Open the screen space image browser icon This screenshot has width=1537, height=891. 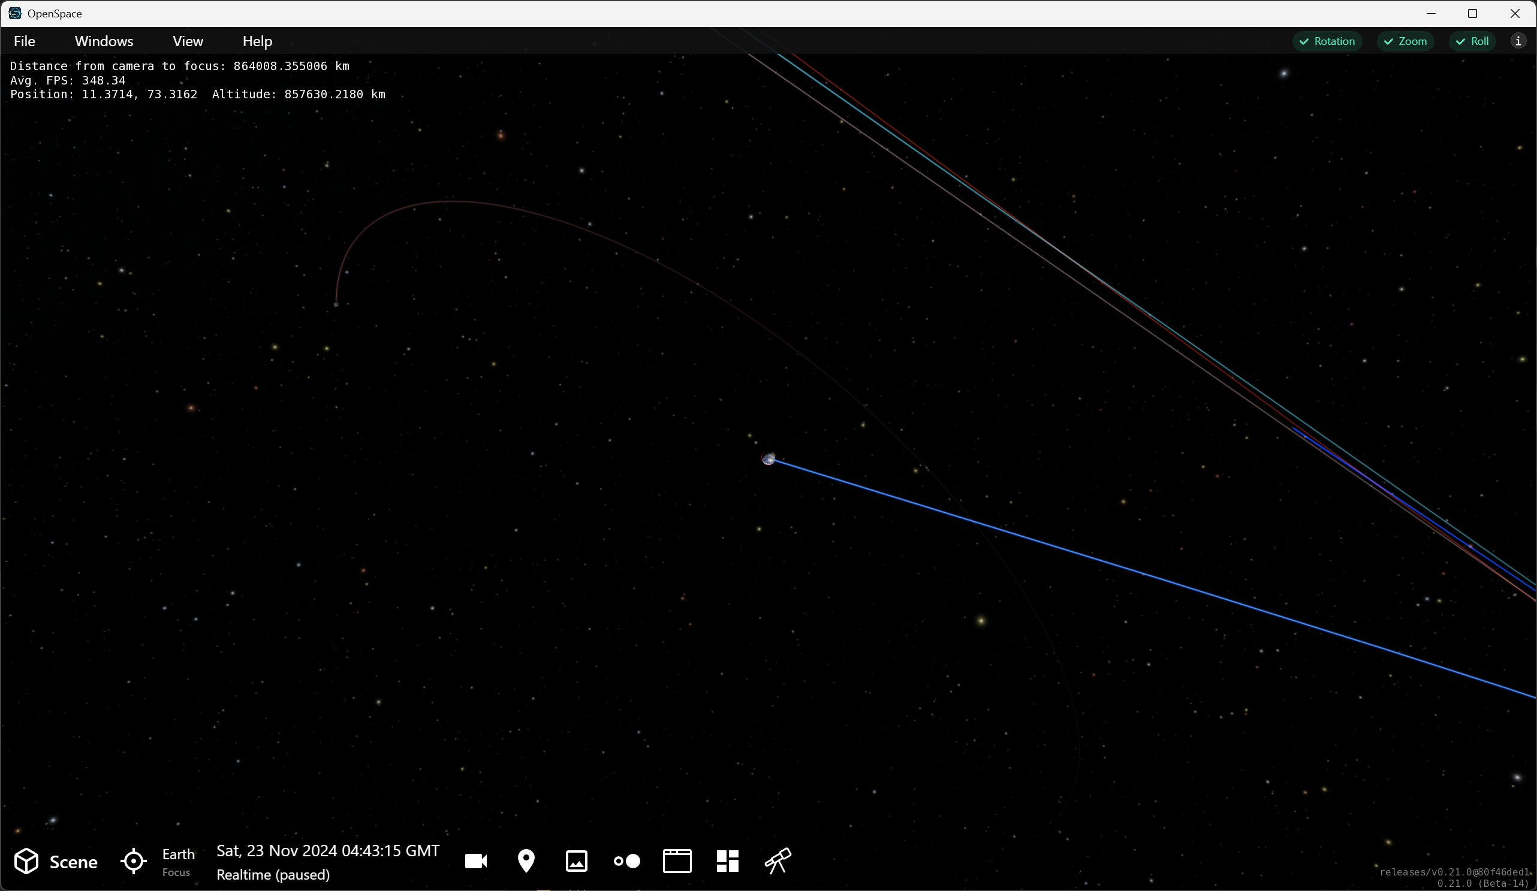(x=577, y=861)
